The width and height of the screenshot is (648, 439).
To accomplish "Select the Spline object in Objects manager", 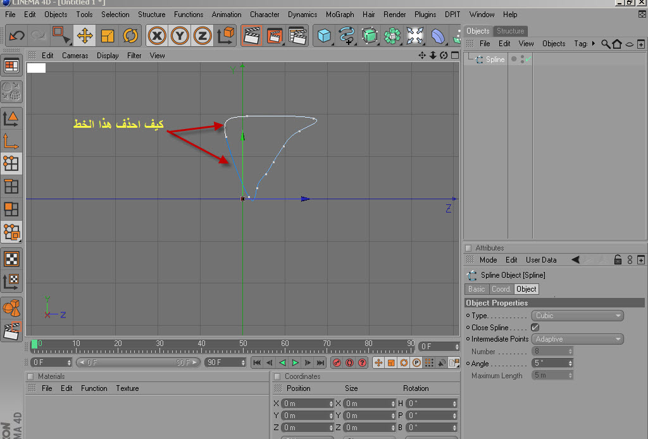I will [495, 59].
